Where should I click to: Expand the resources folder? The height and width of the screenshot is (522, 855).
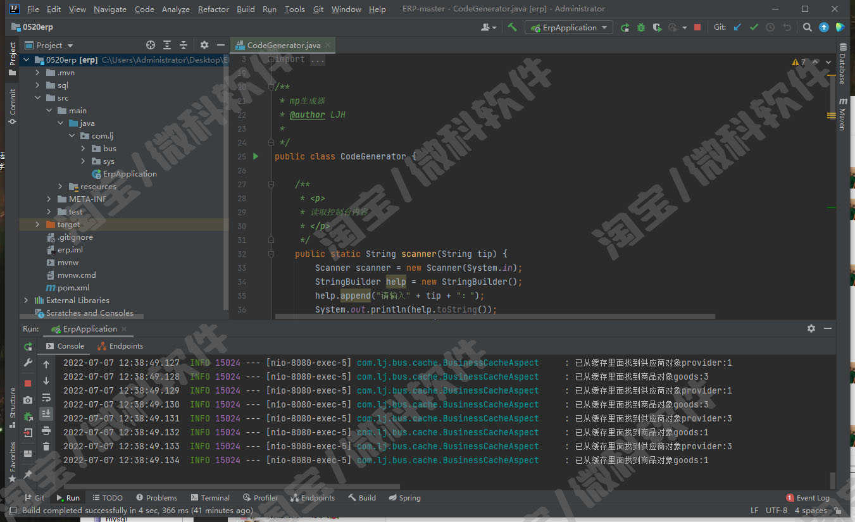coord(61,187)
